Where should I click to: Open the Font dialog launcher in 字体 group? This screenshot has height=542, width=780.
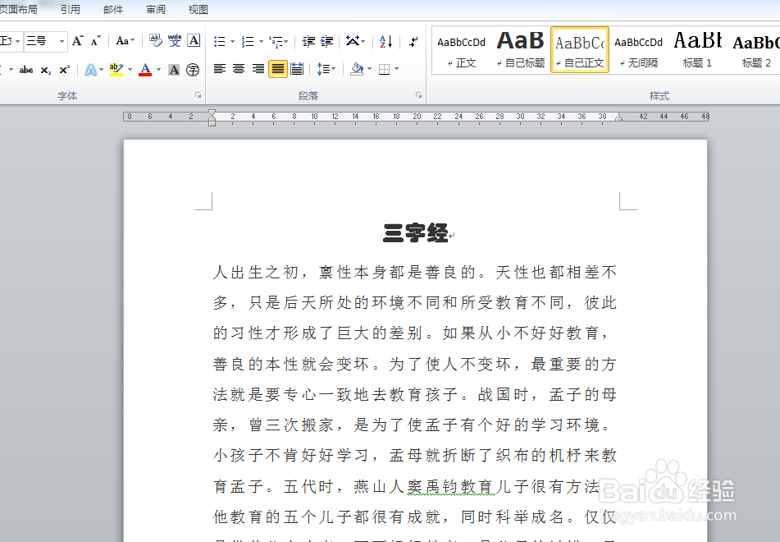pos(198,95)
